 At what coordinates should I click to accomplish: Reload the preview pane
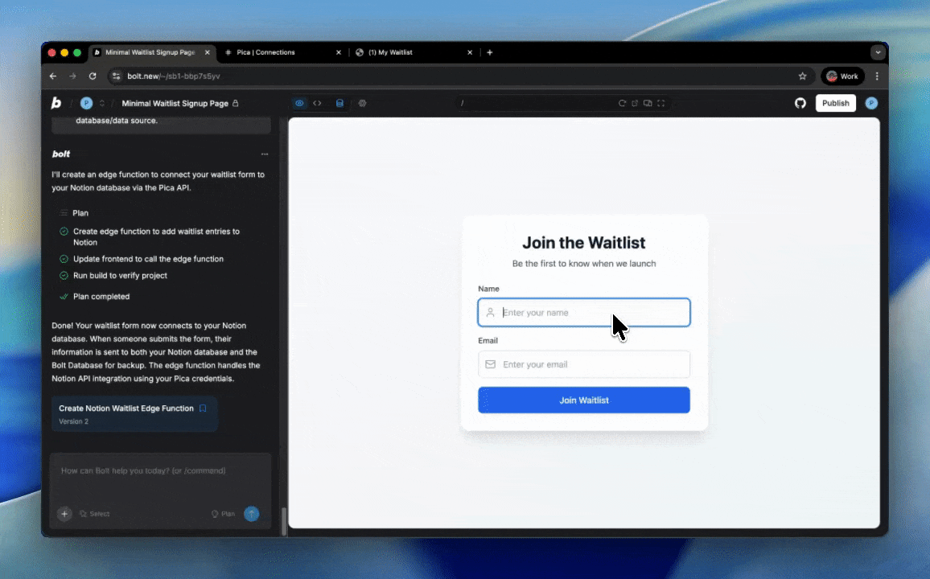point(622,103)
